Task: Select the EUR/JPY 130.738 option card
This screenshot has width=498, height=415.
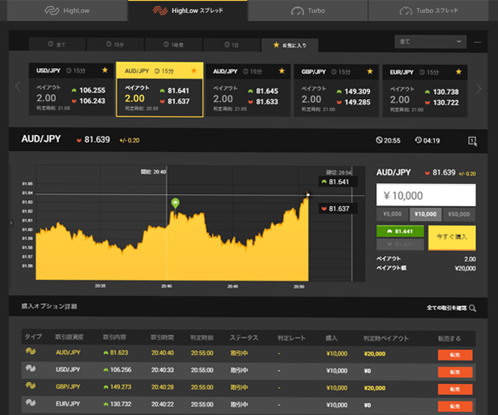Action: [425, 91]
